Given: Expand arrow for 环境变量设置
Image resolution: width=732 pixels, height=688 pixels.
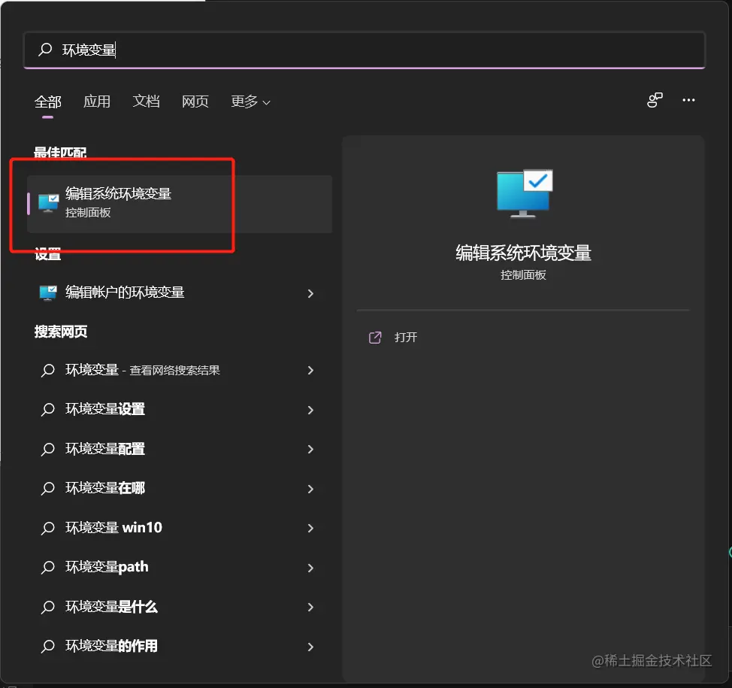Looking at the screenshot, I should click(310, 410).
